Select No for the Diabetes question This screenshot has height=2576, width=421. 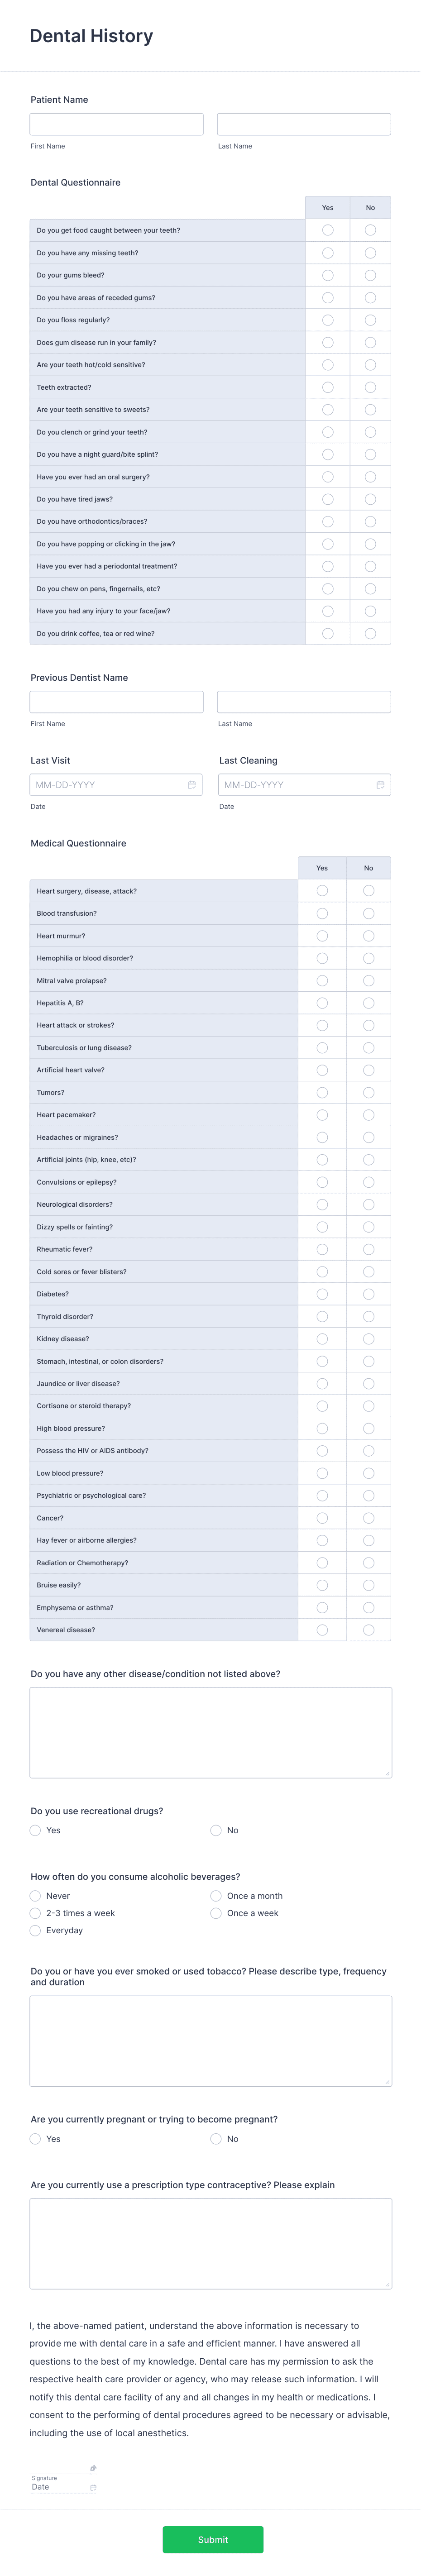pos(368,1294)
